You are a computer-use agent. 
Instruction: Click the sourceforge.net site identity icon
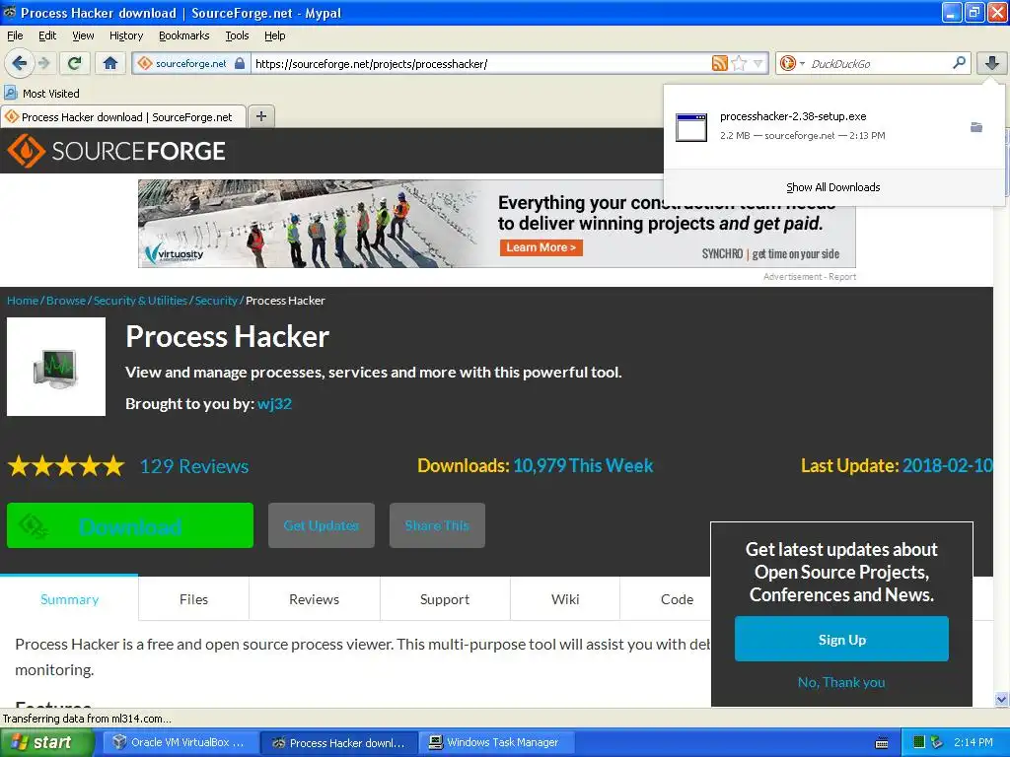(x=145, y=63)
